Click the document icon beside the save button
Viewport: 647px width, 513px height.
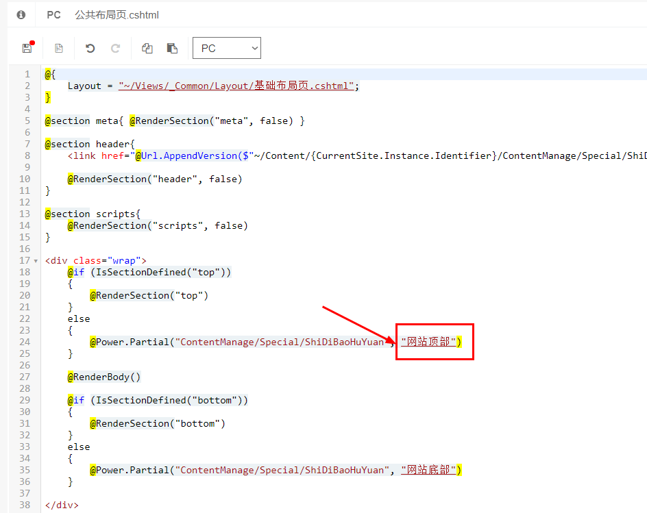(x=59, y=48)
